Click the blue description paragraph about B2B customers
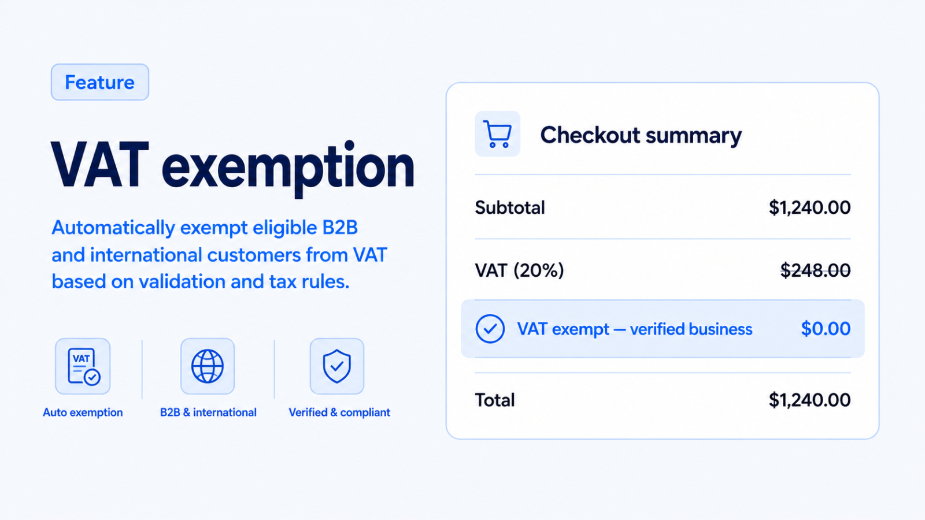 219,254
